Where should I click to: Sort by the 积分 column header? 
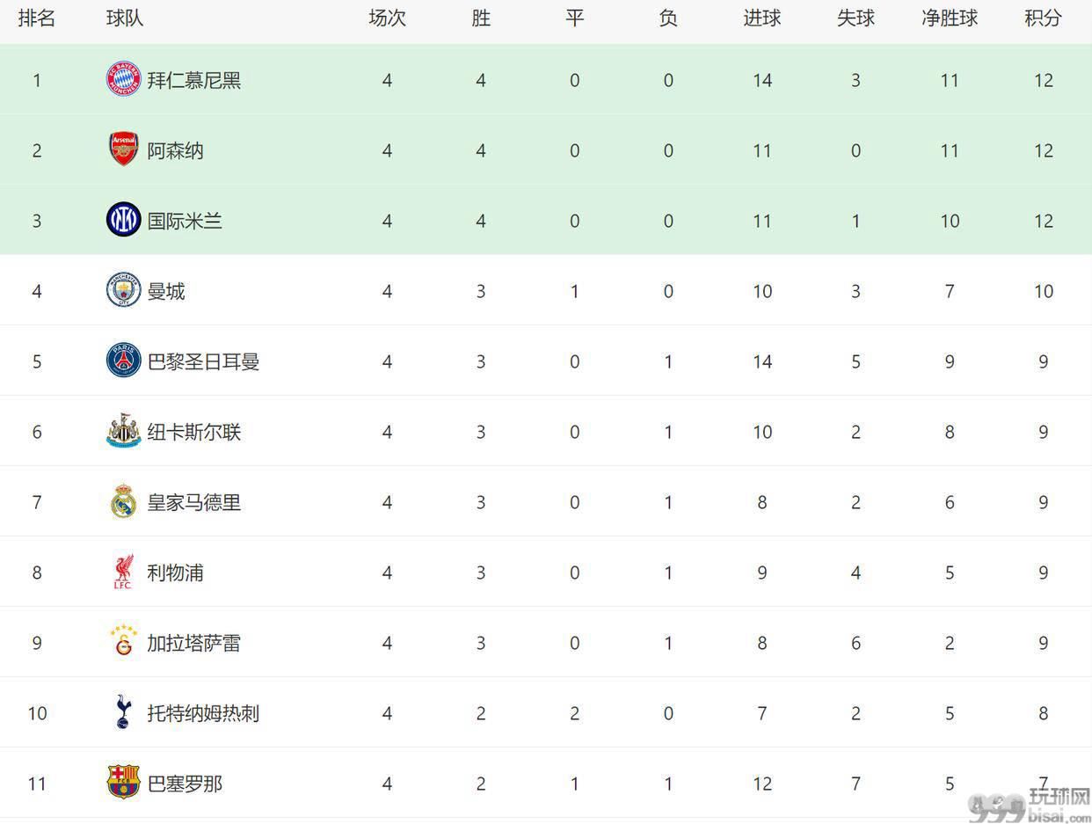coord(1043,18)
